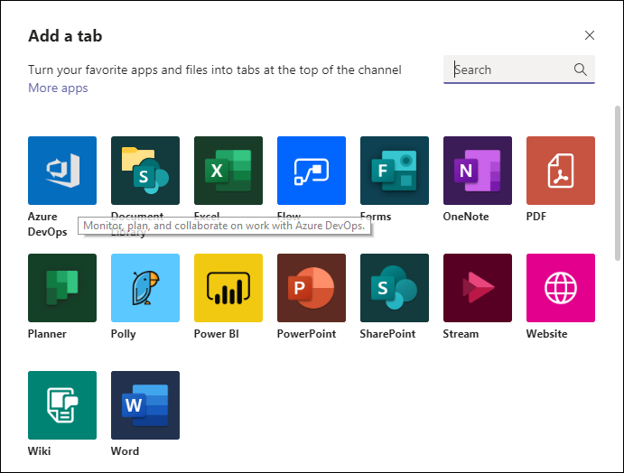The height and width of the screenshot is (473, 624).
Task: Add the Planner app icon
Action: [x=62, y=288]
